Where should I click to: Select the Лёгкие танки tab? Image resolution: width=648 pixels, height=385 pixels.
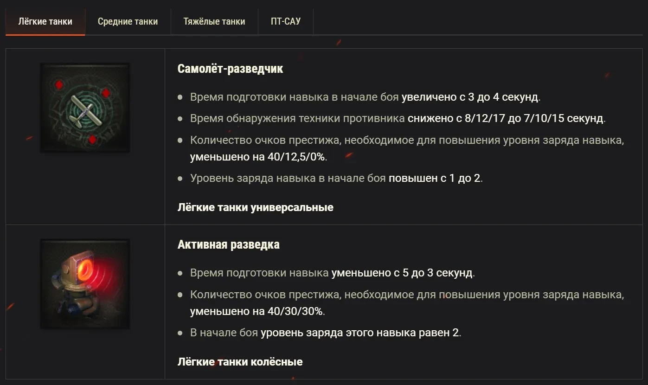pyautogui.click(x=45, y=21)
